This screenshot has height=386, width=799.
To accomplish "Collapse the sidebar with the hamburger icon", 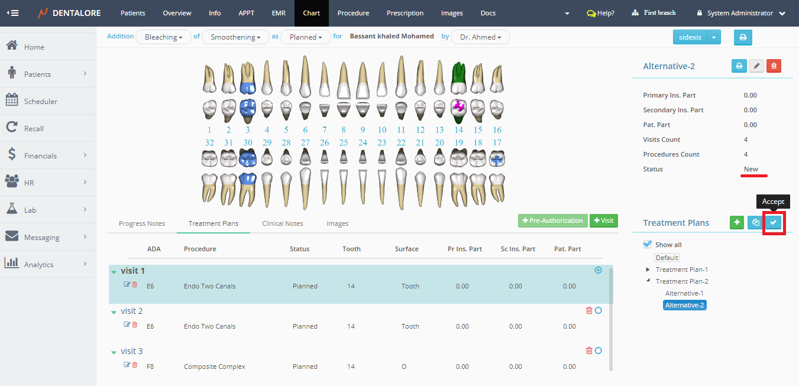I will [12, 13].
